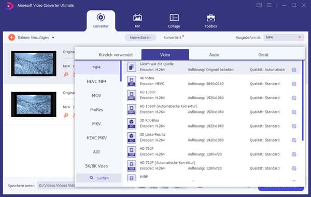The width and height of the screenshot is (311, 197).
Task: Open settings gear for 4K Video preset
Action: click(x=294, y=83)
